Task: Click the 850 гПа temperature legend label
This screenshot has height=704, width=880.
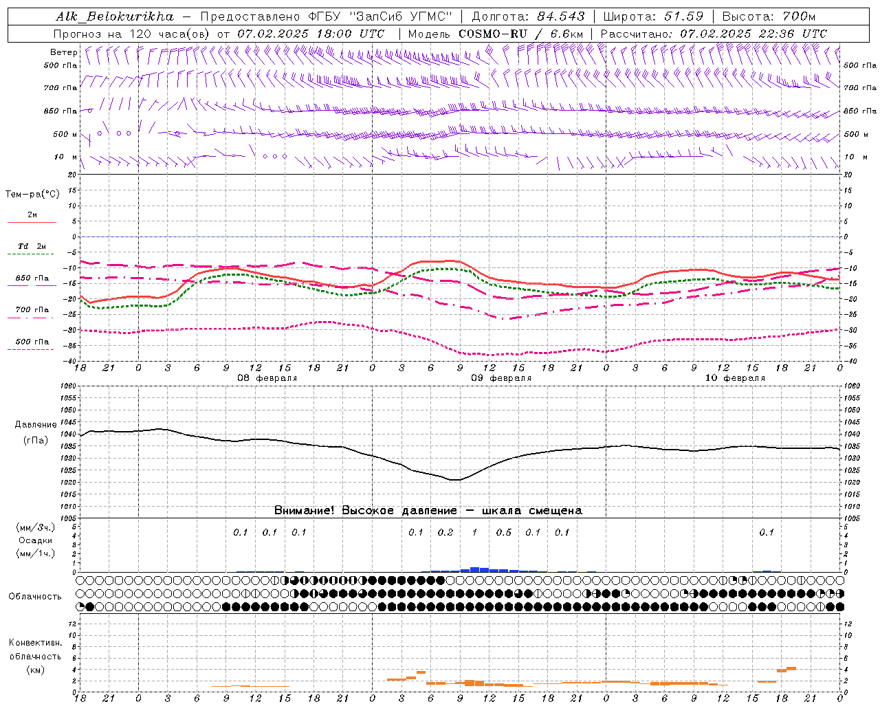Action: (x=32, y=278)
